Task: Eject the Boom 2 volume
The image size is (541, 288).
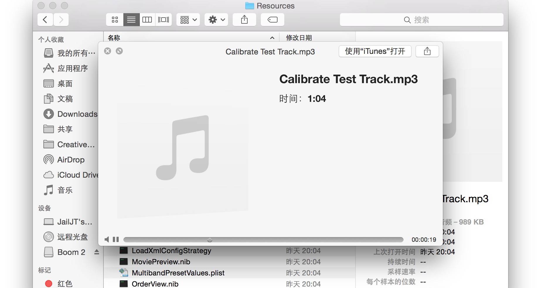Action: [97, 252]
